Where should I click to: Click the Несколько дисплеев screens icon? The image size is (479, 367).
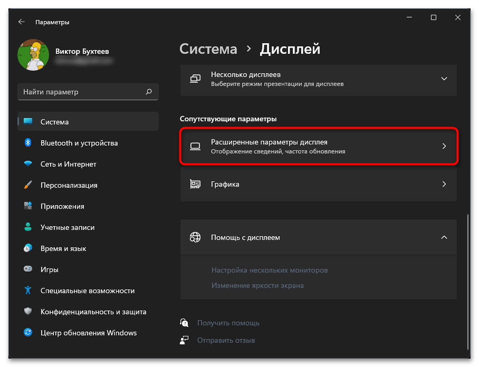[x=195, y=79]
